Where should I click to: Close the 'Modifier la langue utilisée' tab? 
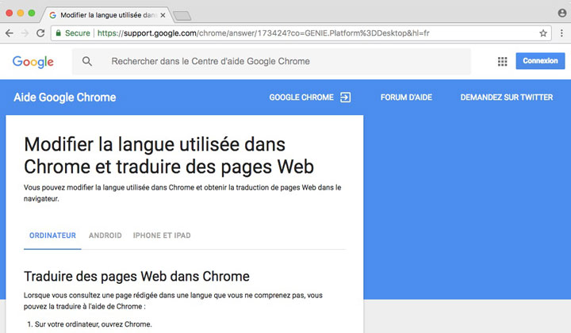tap(163, 15)
